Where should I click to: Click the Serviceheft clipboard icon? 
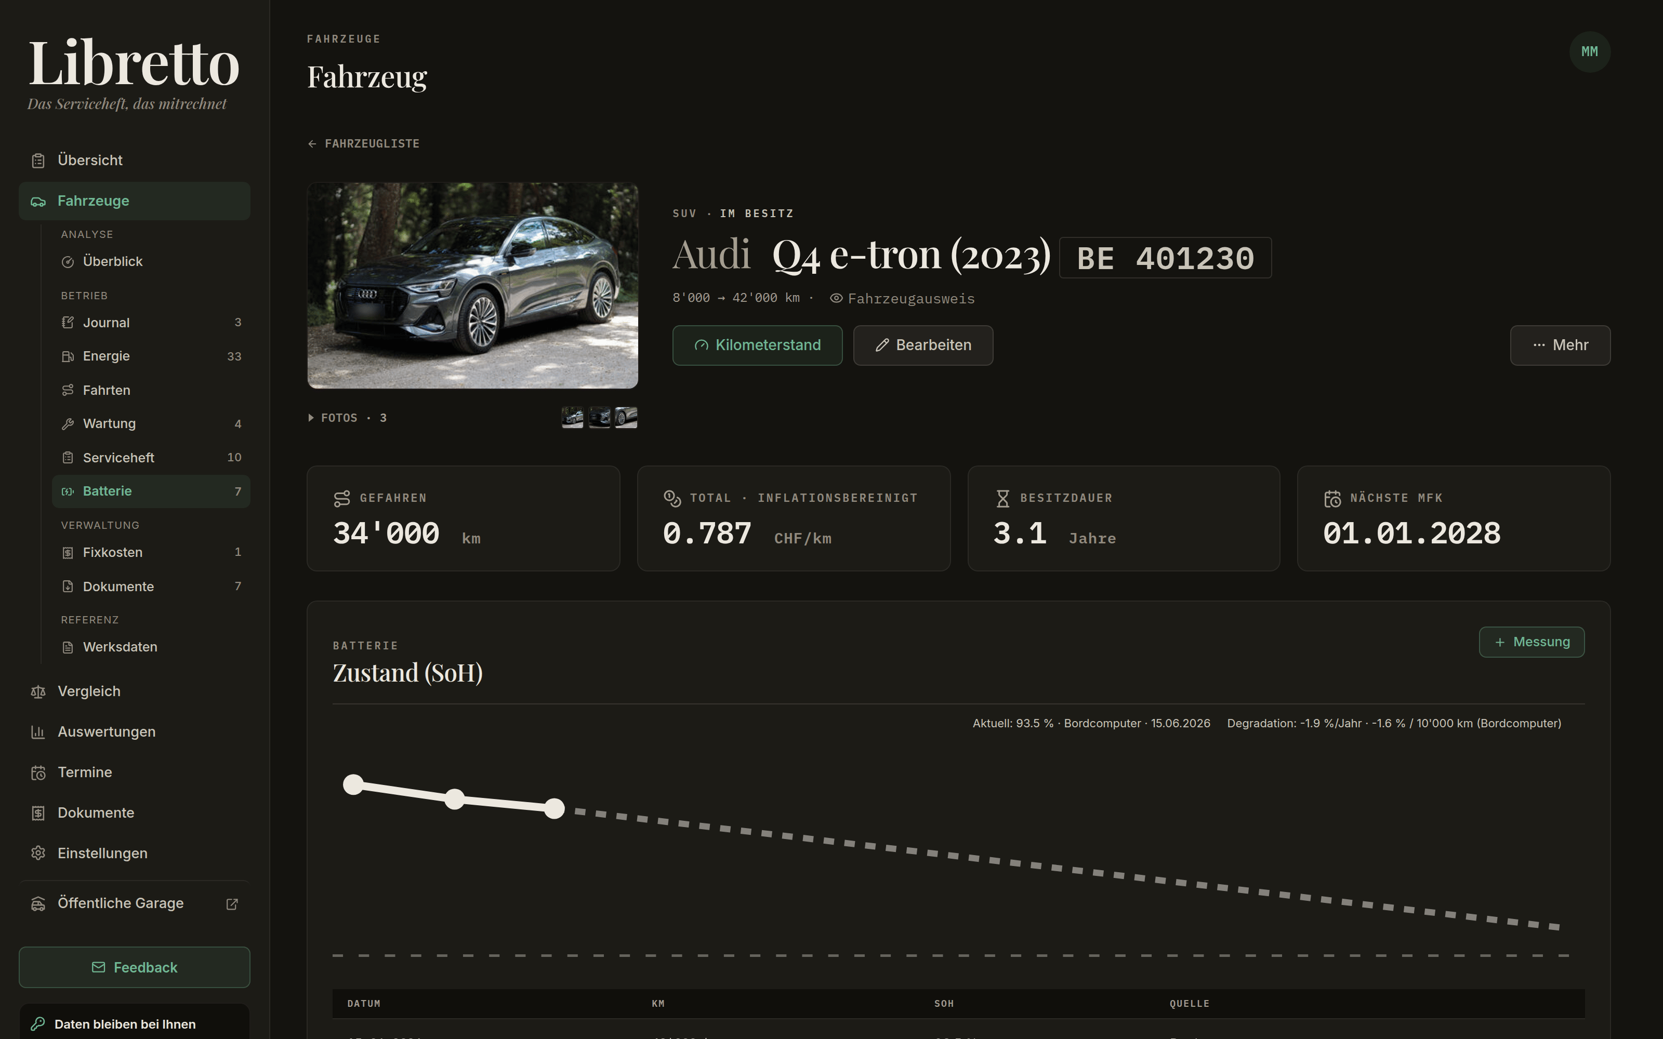pyautogui.click(x=68, y=458)
